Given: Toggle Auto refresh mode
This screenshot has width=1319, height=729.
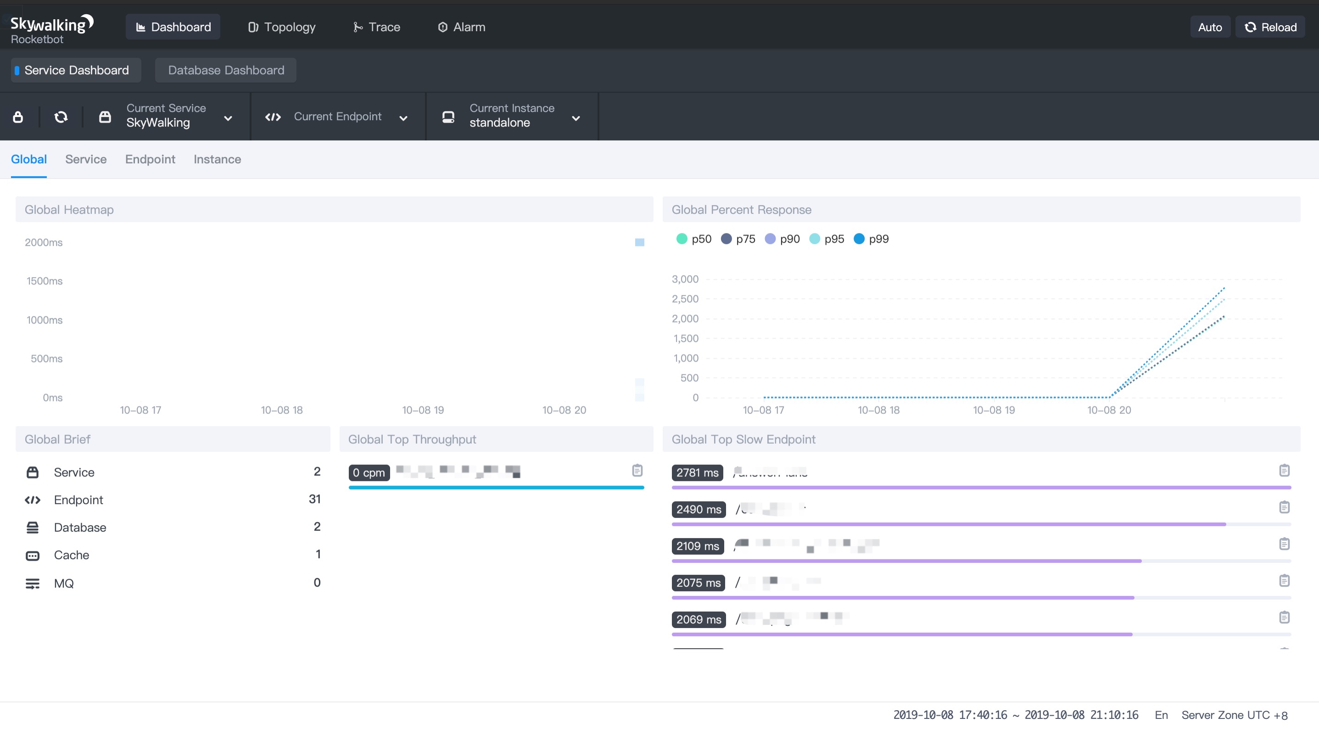Looking at the screenshot, I should [x=1209, y=27].
